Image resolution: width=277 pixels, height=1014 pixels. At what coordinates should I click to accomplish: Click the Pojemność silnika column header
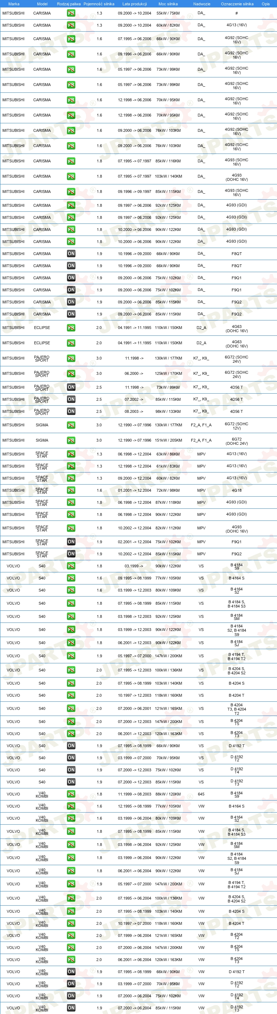(99, 4)
